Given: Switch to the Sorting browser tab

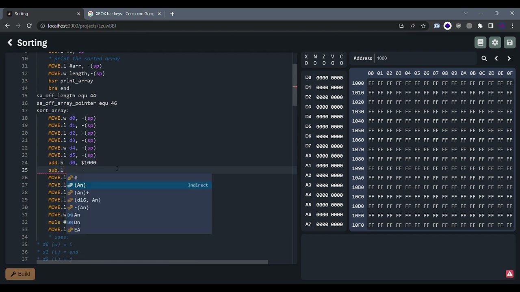Looking at the screenshot, I should pyautogui.click(x=42, y=14).
